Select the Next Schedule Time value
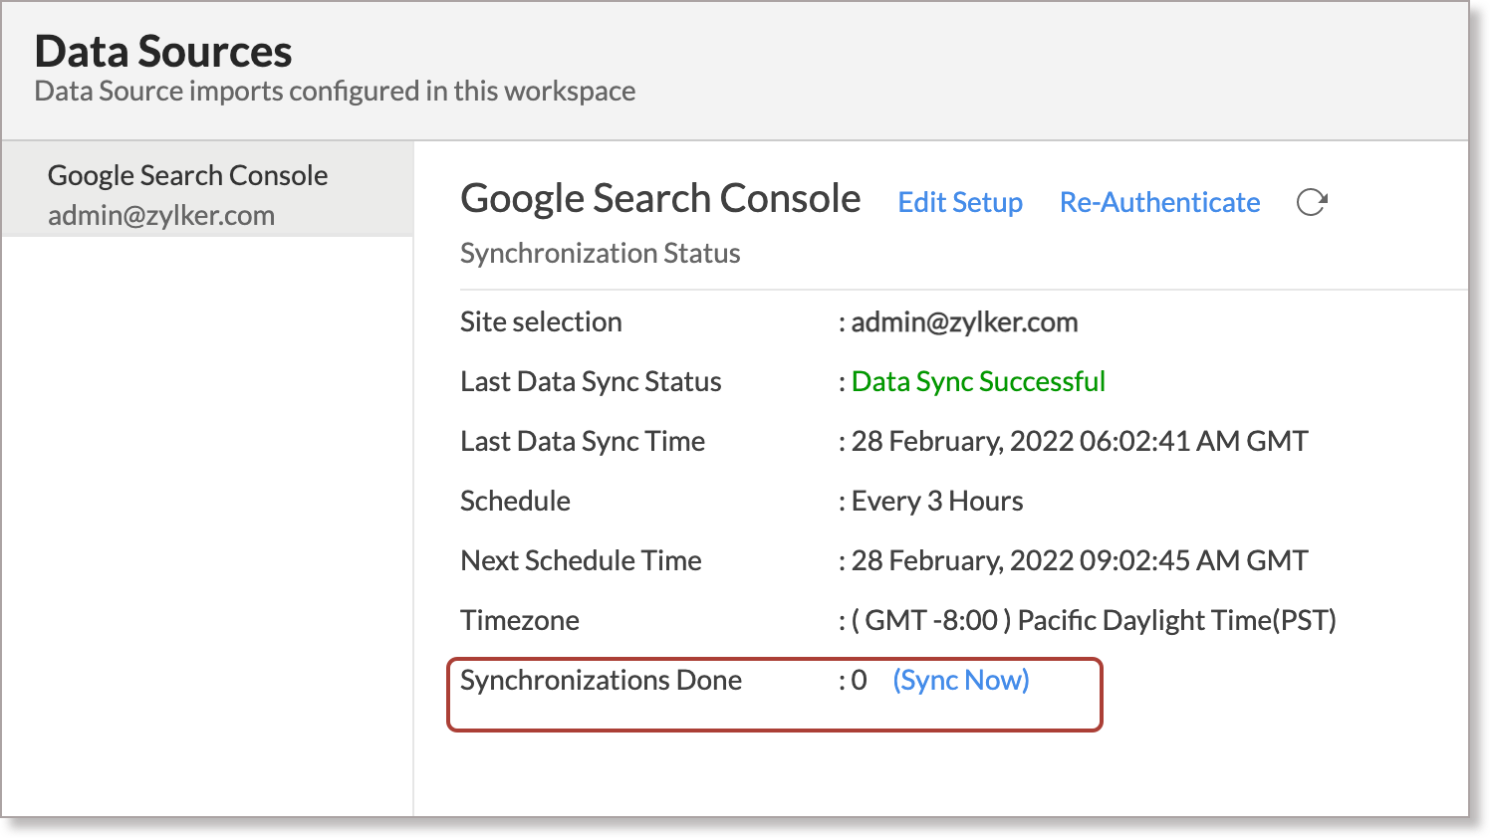Viewport: 1490px width, 838px height. [1080, 560]
